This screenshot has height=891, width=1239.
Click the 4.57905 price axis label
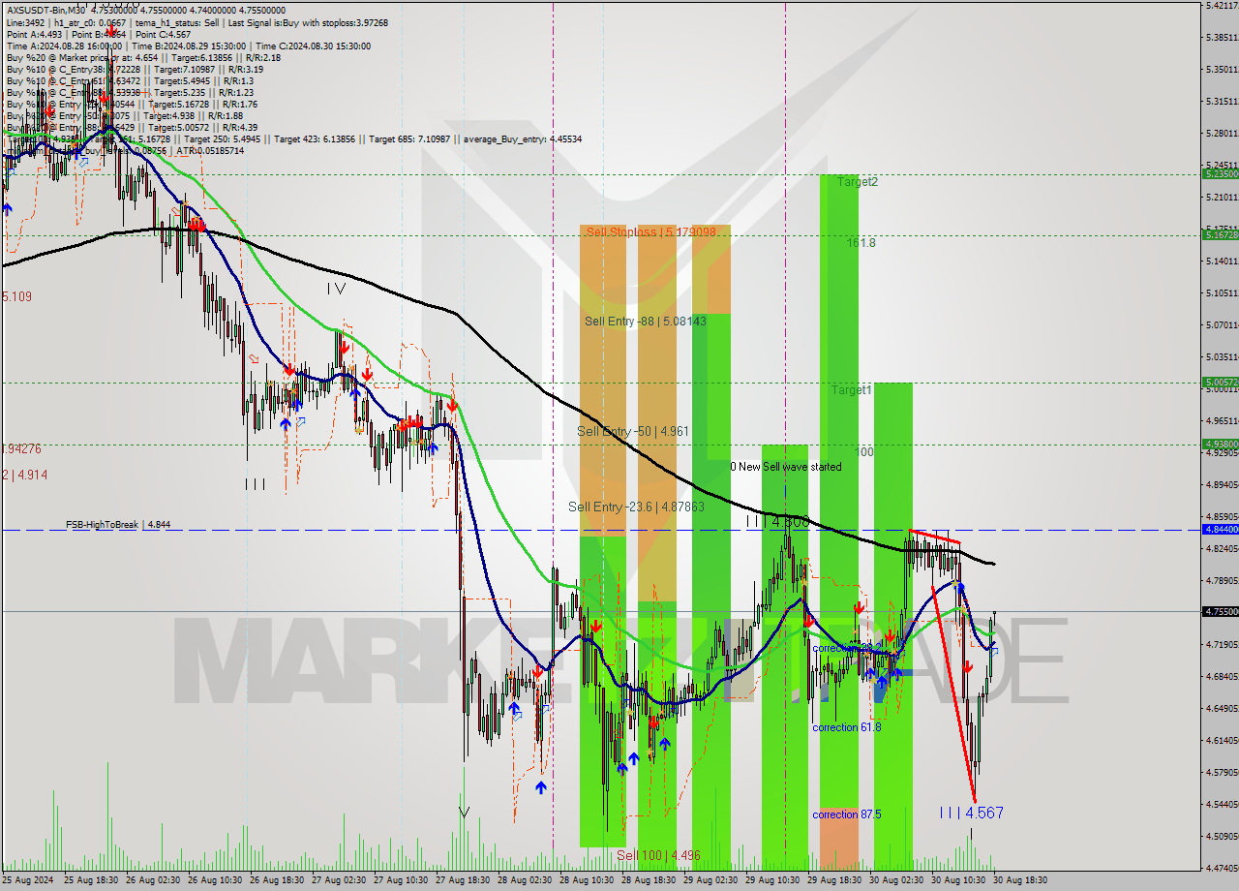pos(1221,772)
